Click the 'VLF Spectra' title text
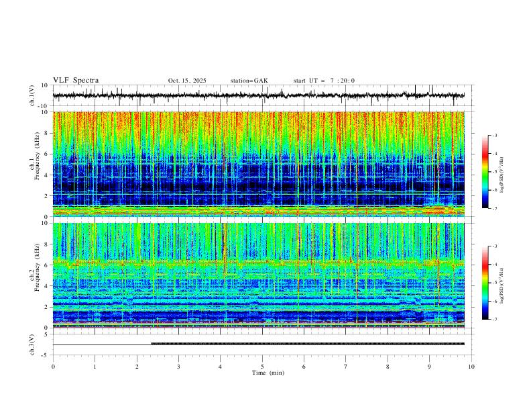The image size is (531, 411). tap(76, 80)
